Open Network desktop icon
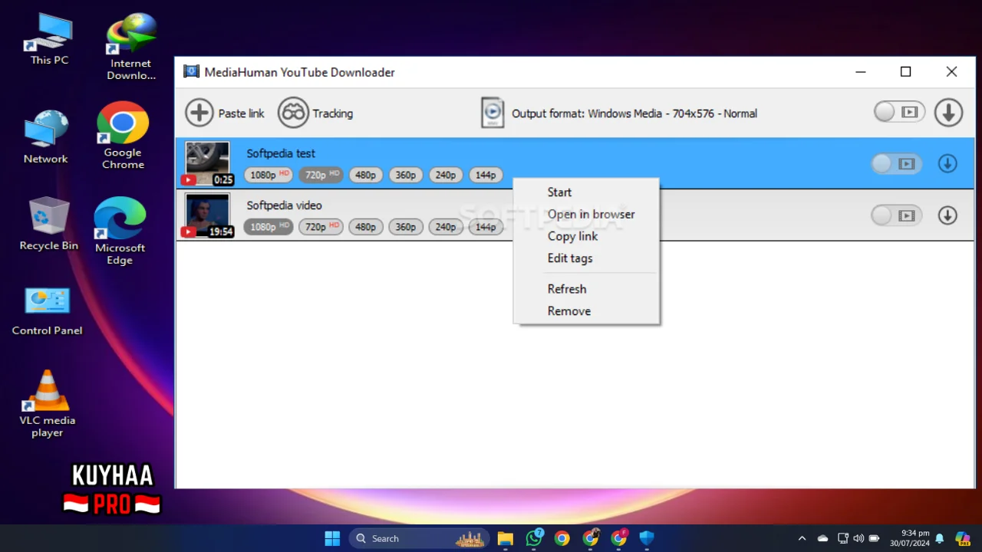The height and width of the screenshot is (552, 982). [x=46, y=138]
